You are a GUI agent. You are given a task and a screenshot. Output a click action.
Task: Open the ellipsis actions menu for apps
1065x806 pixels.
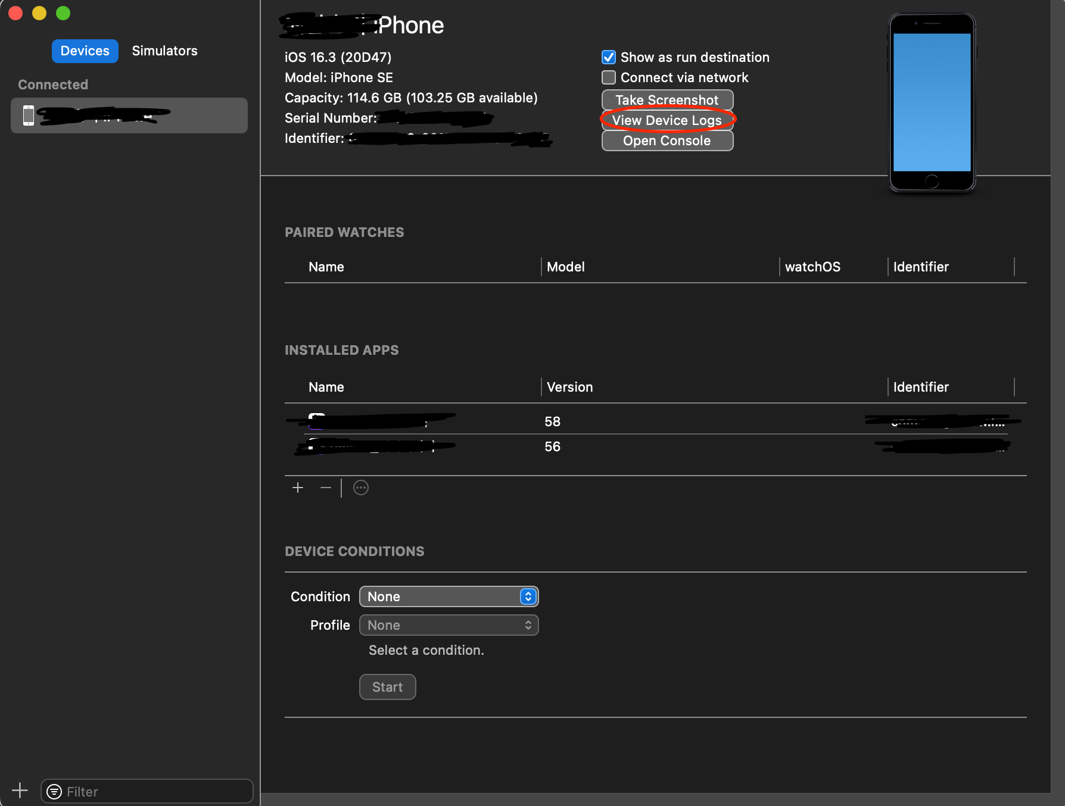point(361,488)
